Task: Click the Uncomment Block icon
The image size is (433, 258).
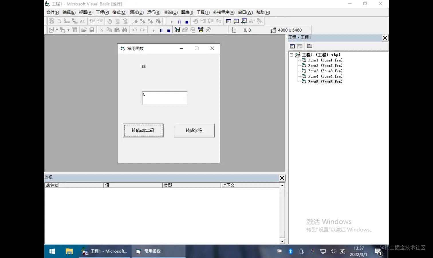Action: 125,21
